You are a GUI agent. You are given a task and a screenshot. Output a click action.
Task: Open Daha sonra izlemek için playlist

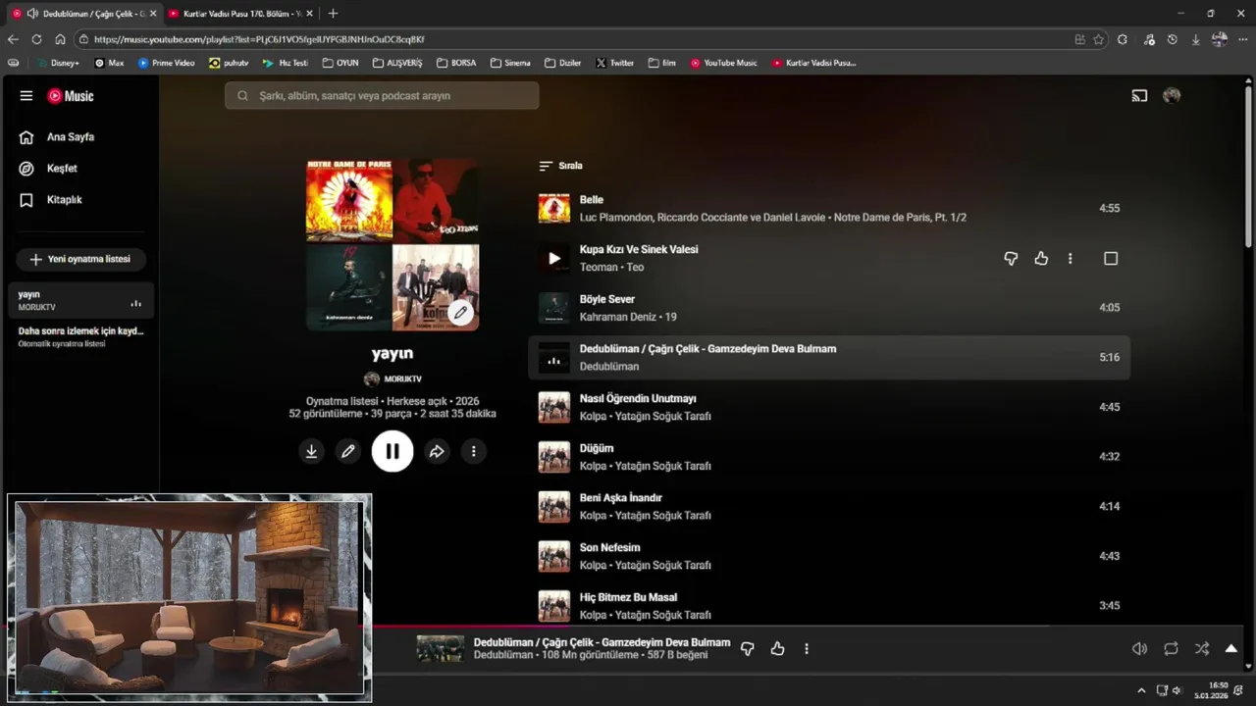pos(79,337)
